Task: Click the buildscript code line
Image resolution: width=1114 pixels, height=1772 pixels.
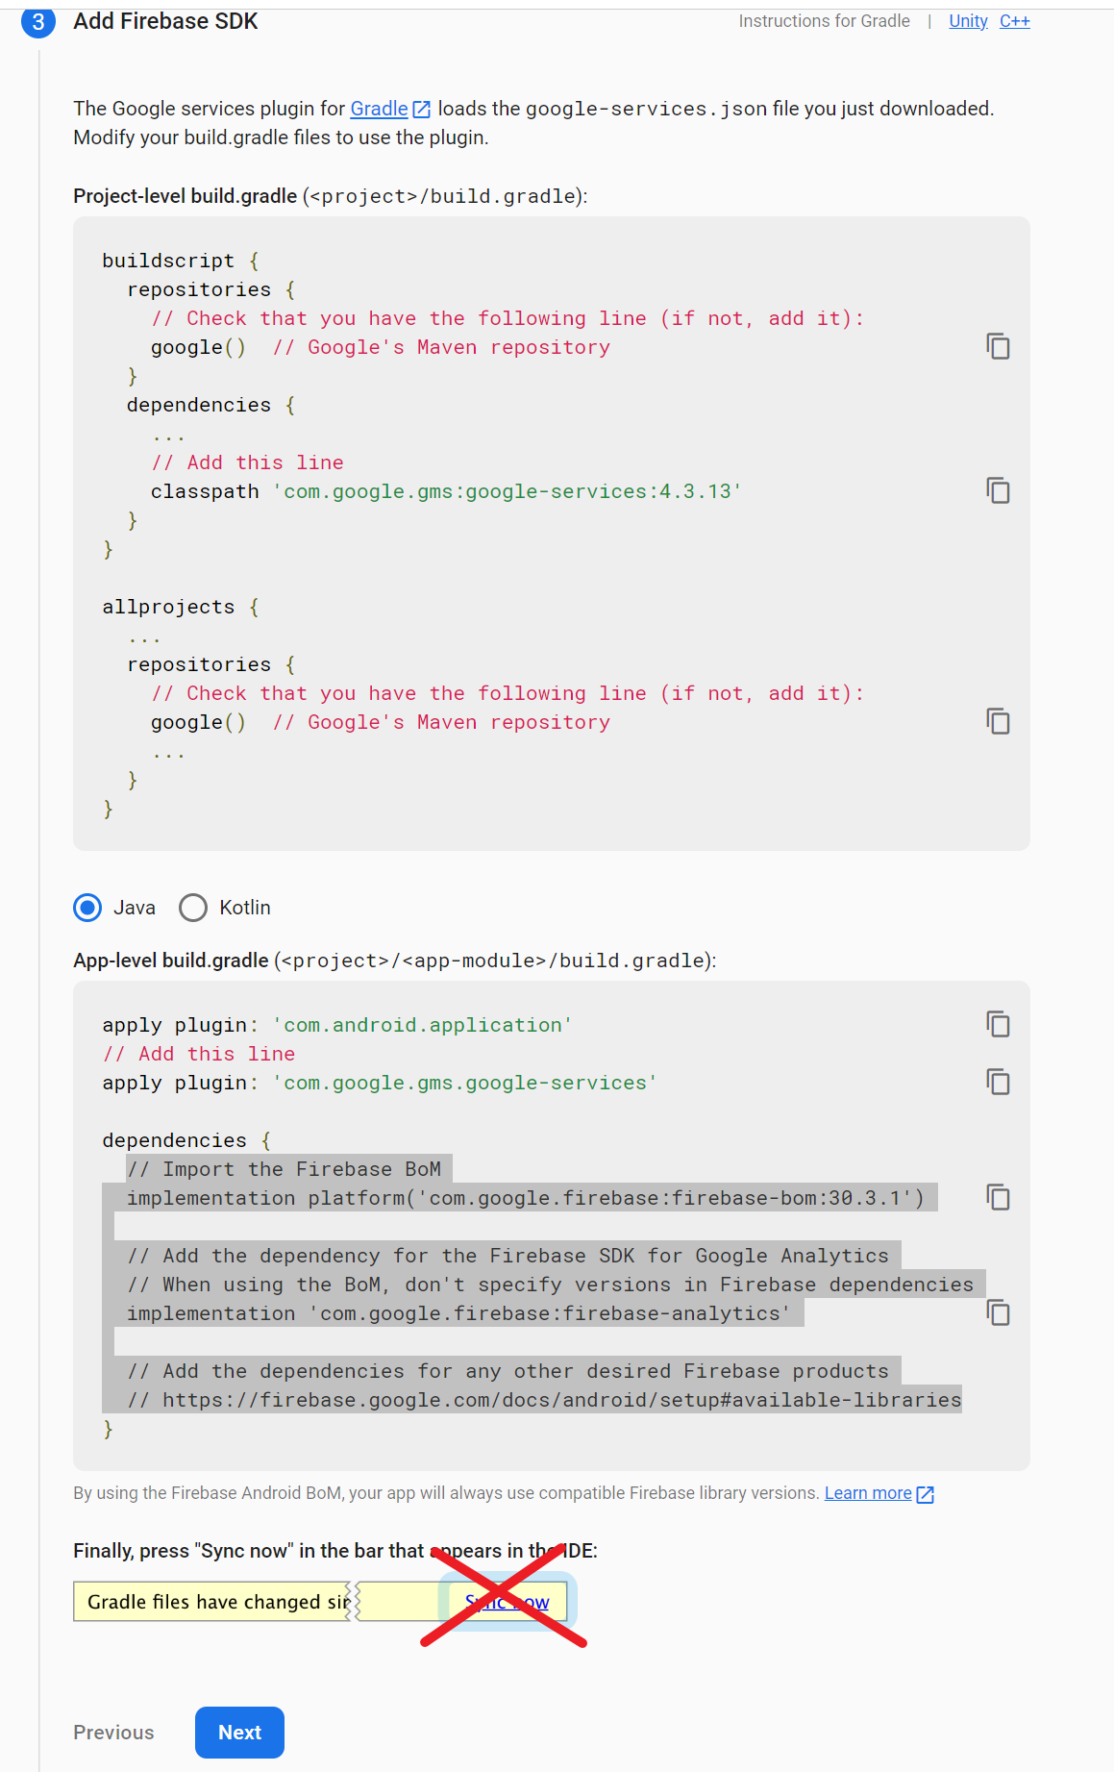Action: point(181,261)
